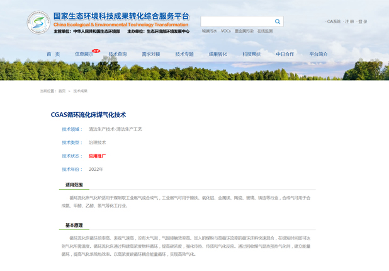Open the 首页 navigation menu item
Image resolution: width=389 pixels, height=271 pixels.
coord(53,54)
